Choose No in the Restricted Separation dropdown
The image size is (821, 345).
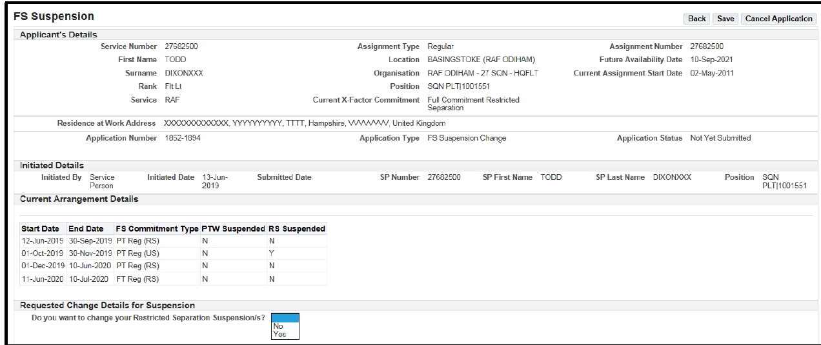pos(278,326)
